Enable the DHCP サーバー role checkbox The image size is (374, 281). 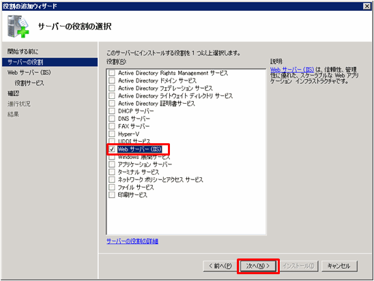(x=112, y=111)
